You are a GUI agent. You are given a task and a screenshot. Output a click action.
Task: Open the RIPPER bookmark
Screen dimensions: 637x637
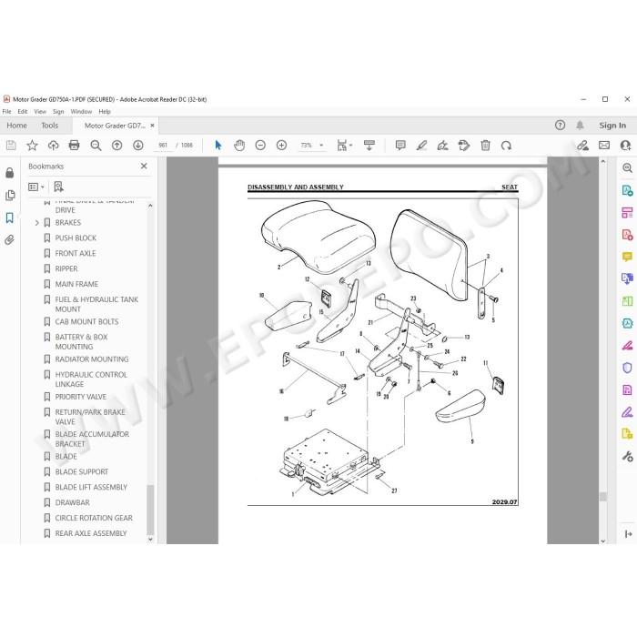click(x=66, y=268)
